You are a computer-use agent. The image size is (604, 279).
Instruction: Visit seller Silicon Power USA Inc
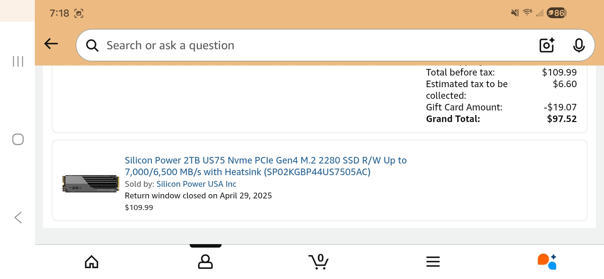click(x=196, y=184)
